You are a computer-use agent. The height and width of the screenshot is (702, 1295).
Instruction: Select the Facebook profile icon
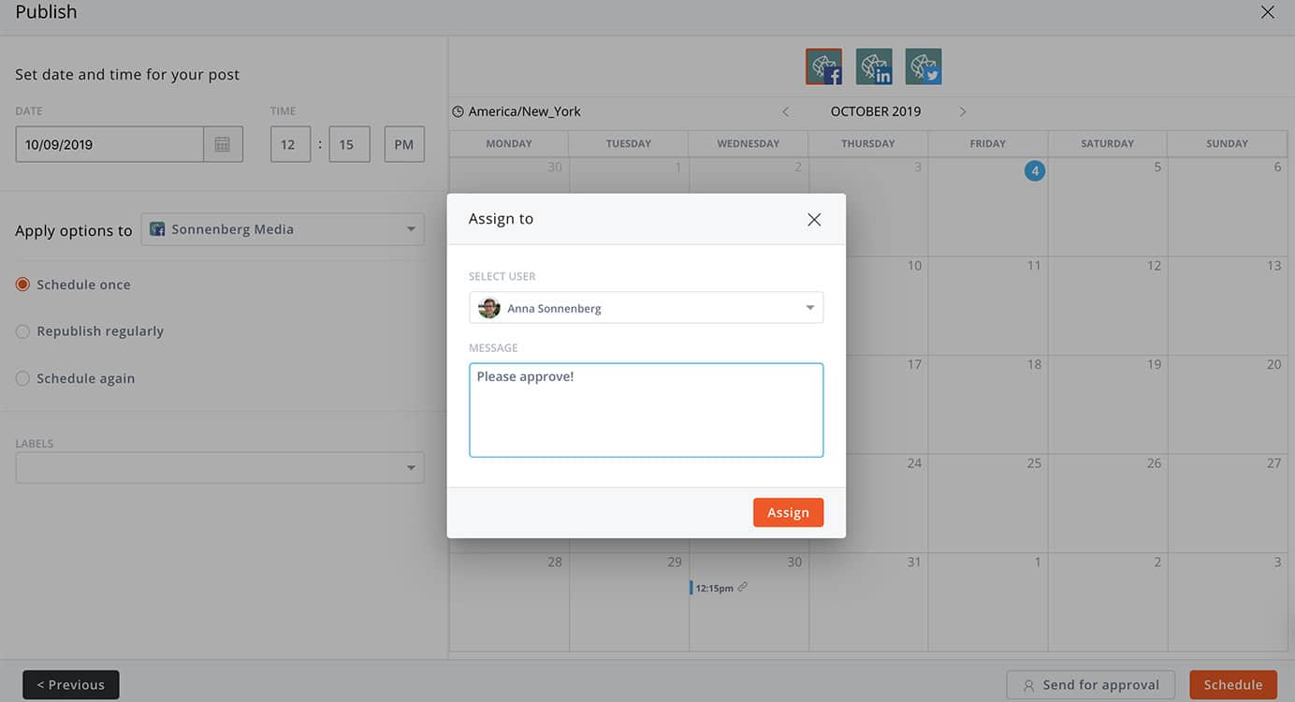823,66
